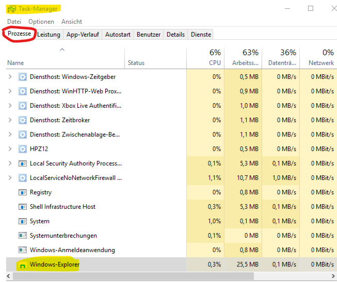Click the 1,1% CPU value
The width and height of the screenshot is (337, 282).
point(214,178)
